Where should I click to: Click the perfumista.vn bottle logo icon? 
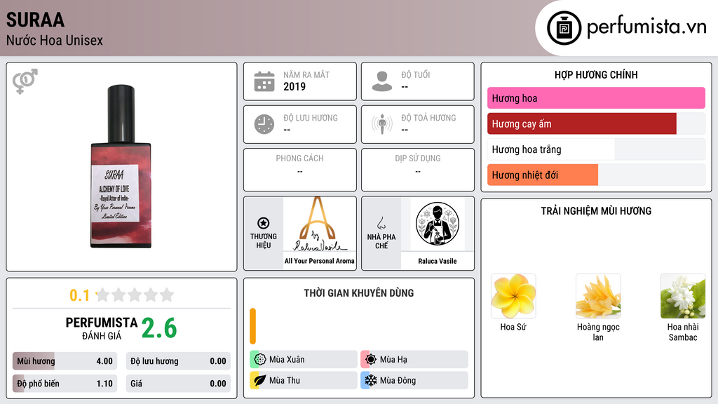[564, 28]
